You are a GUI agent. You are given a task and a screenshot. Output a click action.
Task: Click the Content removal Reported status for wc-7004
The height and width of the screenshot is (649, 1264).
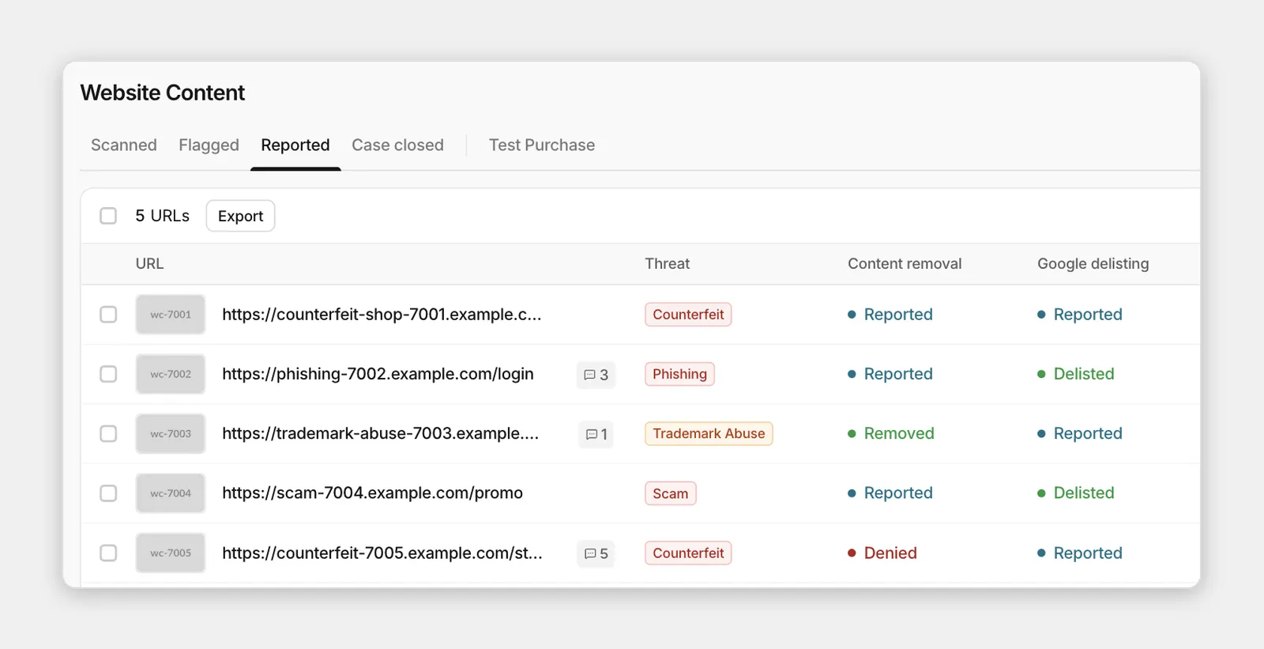[890, 493]
